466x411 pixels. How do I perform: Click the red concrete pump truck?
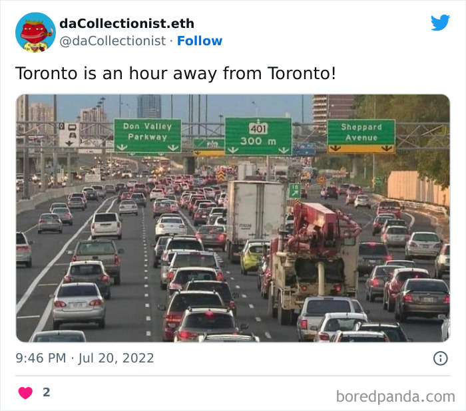point(315,261)
